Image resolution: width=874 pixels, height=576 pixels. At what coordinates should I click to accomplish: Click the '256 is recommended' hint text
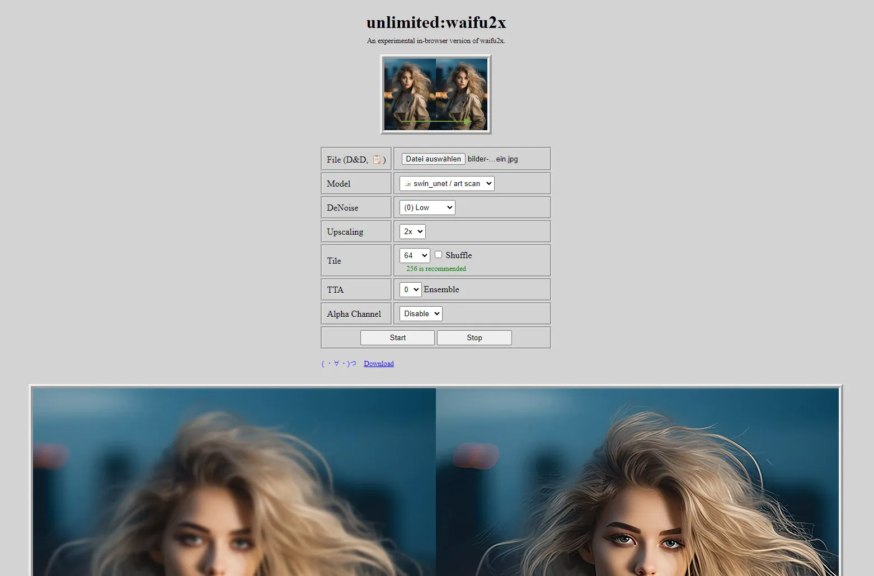(436, 269)
